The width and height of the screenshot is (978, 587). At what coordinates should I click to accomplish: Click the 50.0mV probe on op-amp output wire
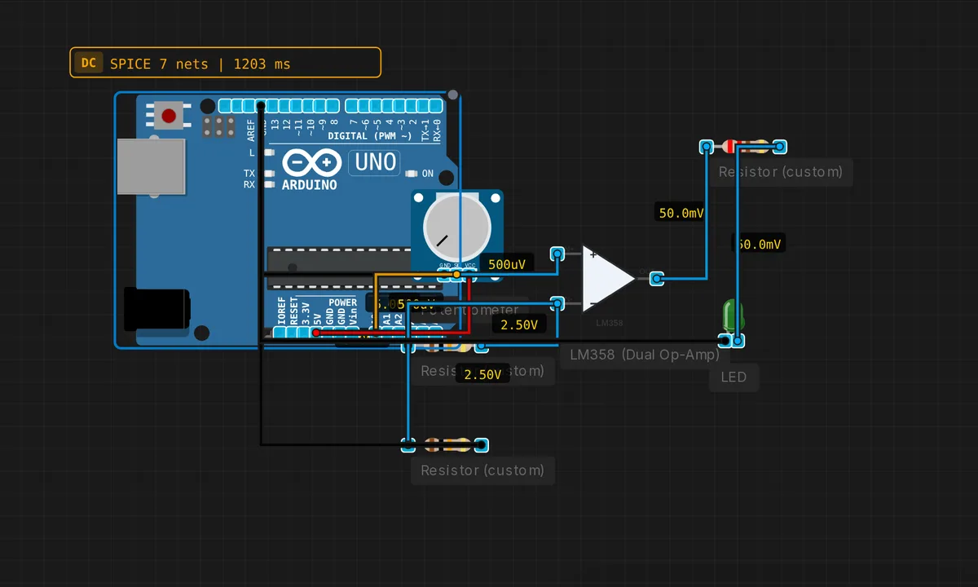681,213
